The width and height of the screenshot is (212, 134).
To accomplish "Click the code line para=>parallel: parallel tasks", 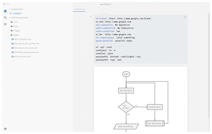I will pyautogui.click(x=114, y=41).
